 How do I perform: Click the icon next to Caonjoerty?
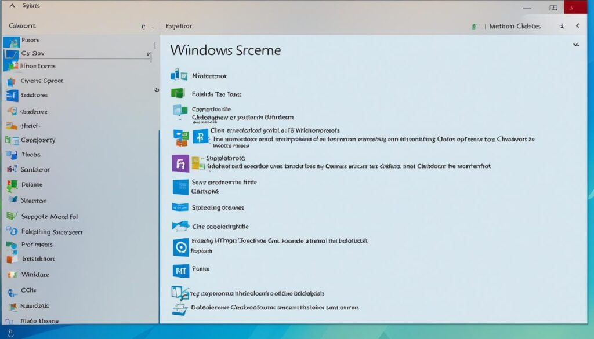12,141
